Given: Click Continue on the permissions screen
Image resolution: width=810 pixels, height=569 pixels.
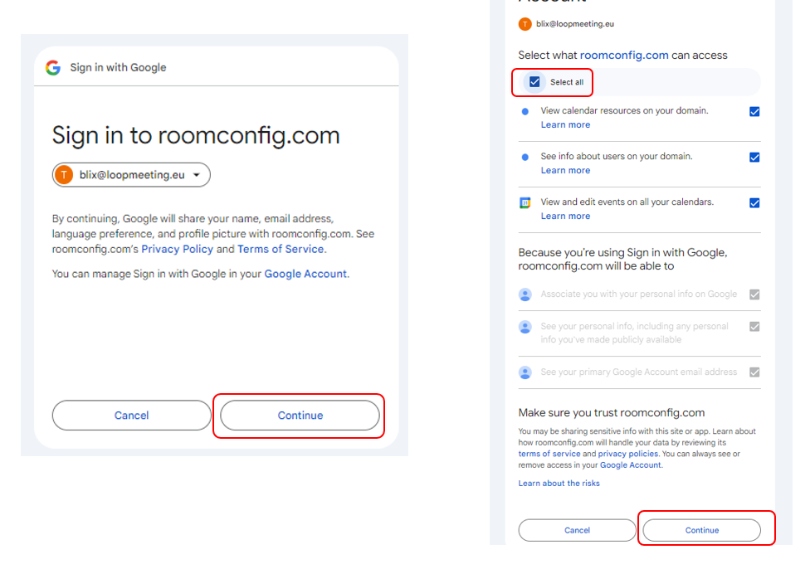Looking at the screenshot, I should click(701, 530).
